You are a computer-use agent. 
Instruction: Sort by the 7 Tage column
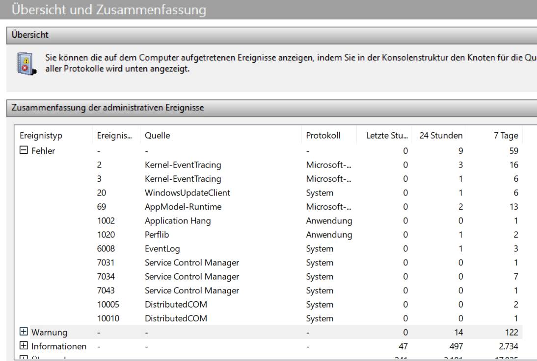[506, 136]
